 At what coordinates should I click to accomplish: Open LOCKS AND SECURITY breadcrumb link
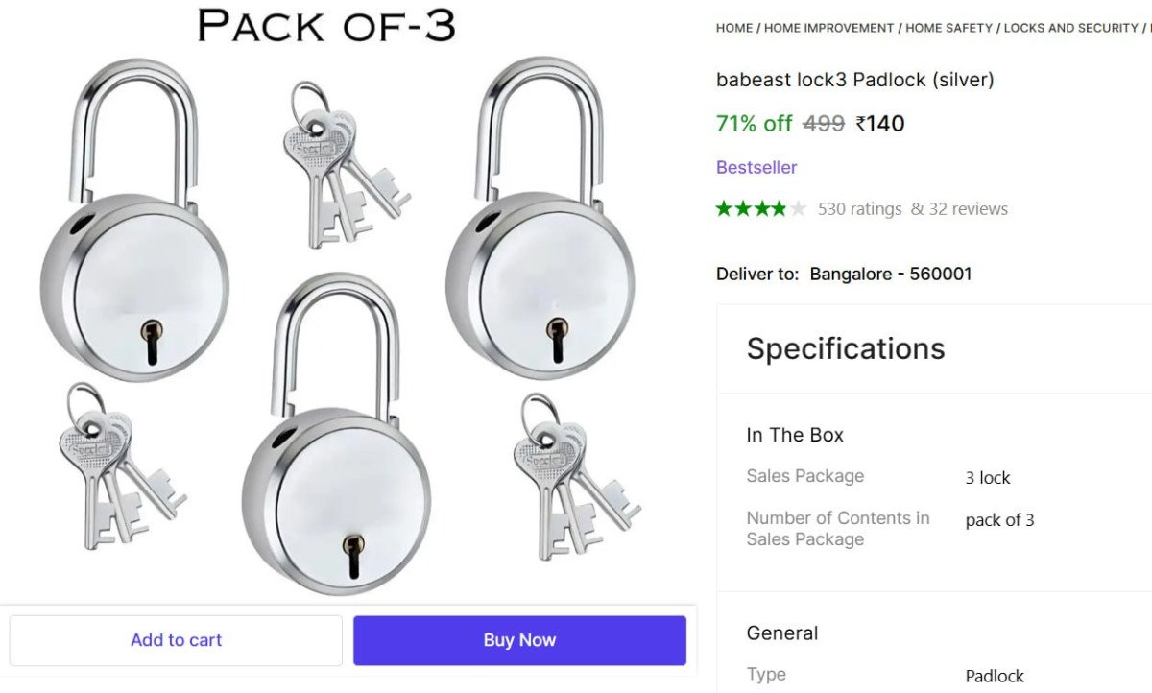1070,28
